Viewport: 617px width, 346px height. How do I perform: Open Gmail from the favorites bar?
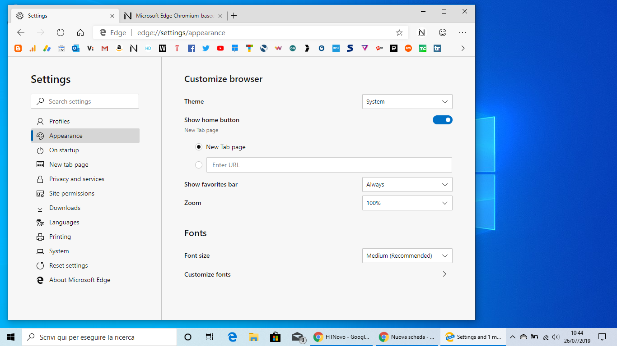(x=105, y=48)
